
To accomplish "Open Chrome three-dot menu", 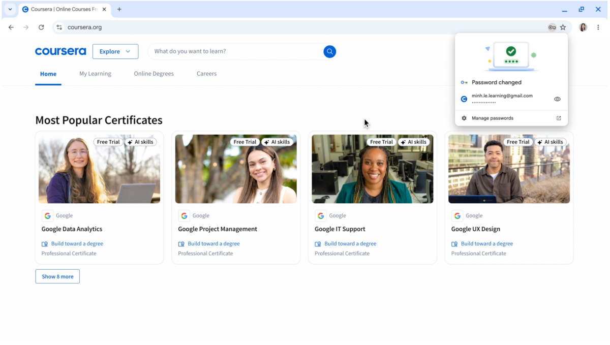I will [x=598, y=27].
